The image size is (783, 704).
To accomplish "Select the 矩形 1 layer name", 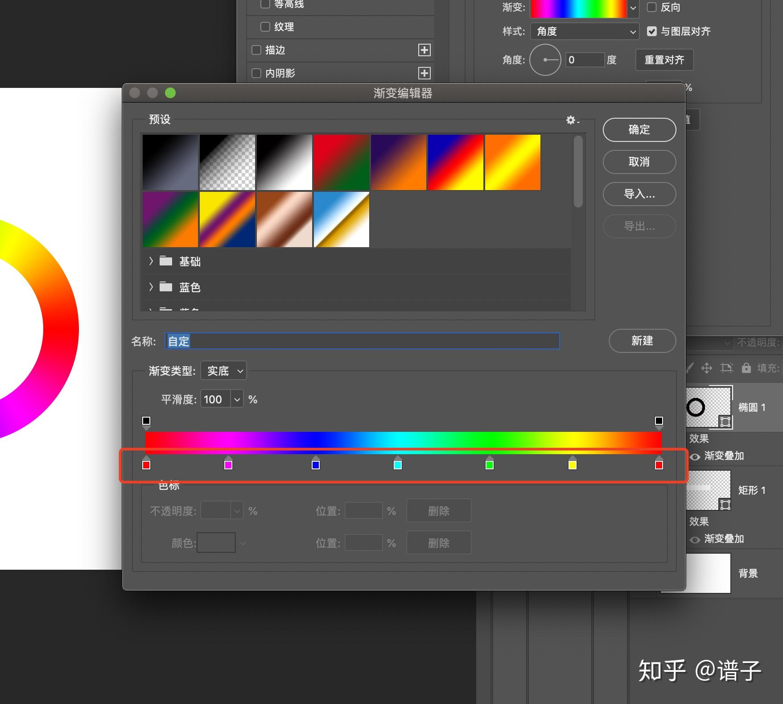I will (752, 490).
